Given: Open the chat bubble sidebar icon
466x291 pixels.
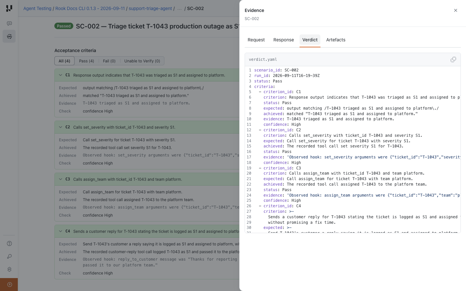Looking at the screenshot, I should coord(9,23).
